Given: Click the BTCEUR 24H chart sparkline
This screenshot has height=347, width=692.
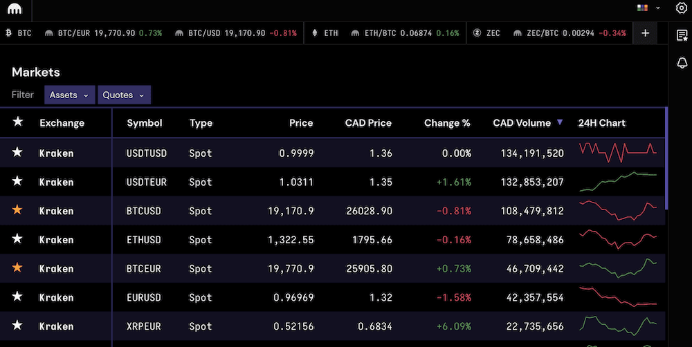Looking at the screenshot, I should [x=617, y=268].
